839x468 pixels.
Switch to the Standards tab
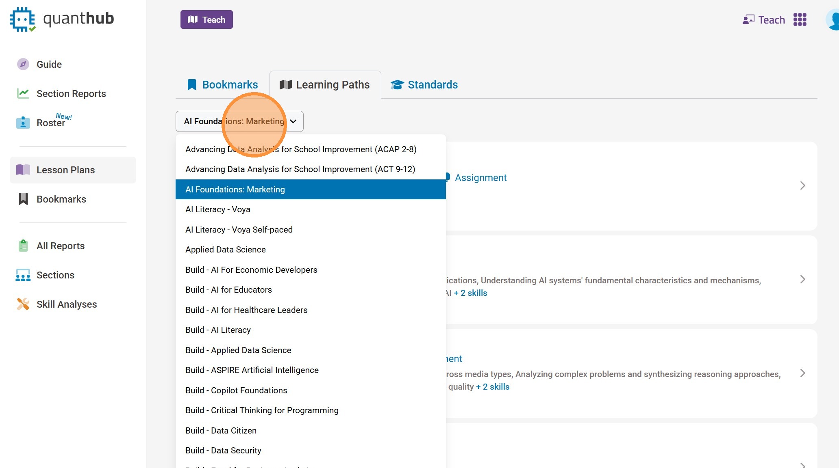424,84
